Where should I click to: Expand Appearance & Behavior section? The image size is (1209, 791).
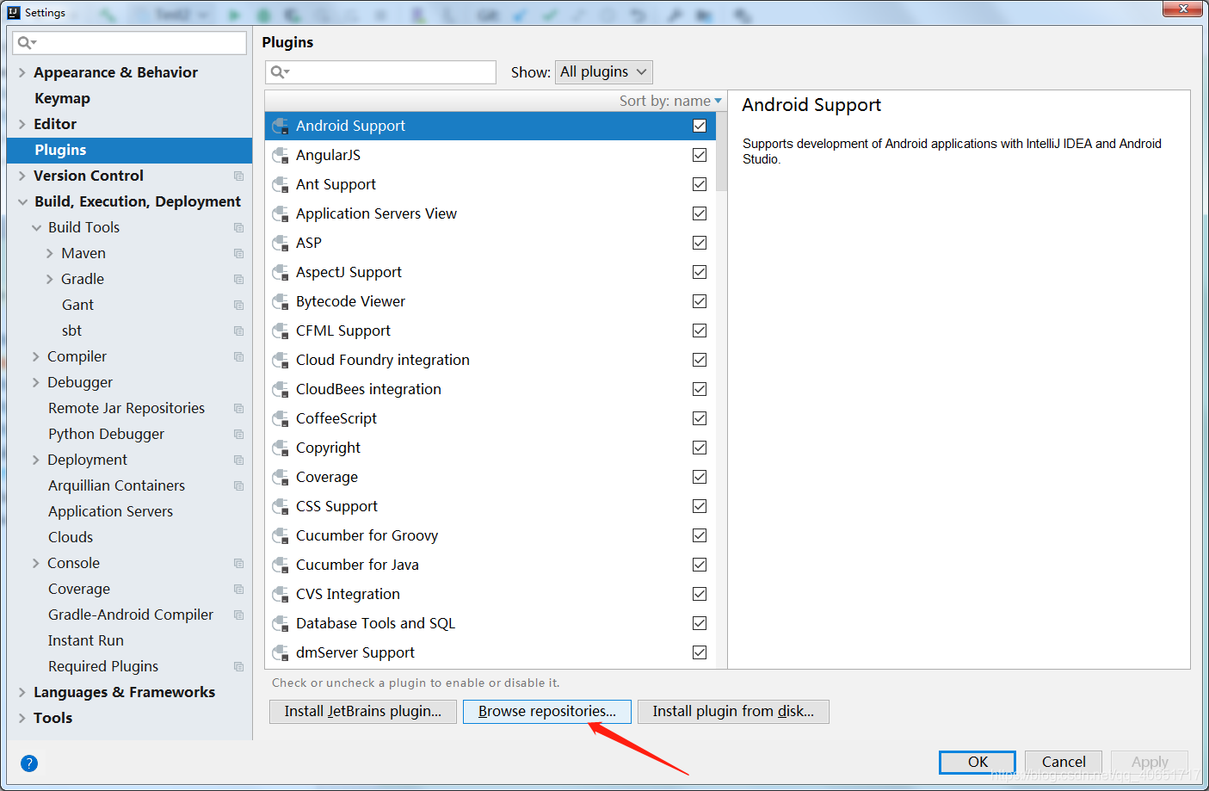[22, 73]
